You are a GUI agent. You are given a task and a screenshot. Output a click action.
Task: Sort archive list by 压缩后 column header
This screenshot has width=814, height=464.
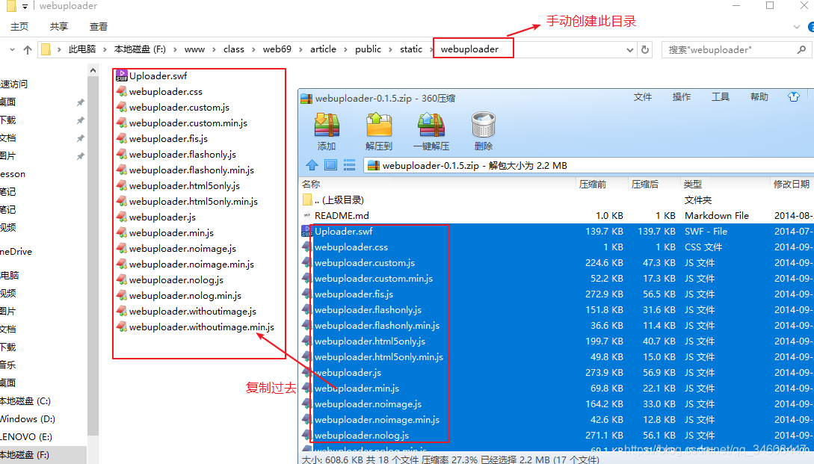(653, 185)
